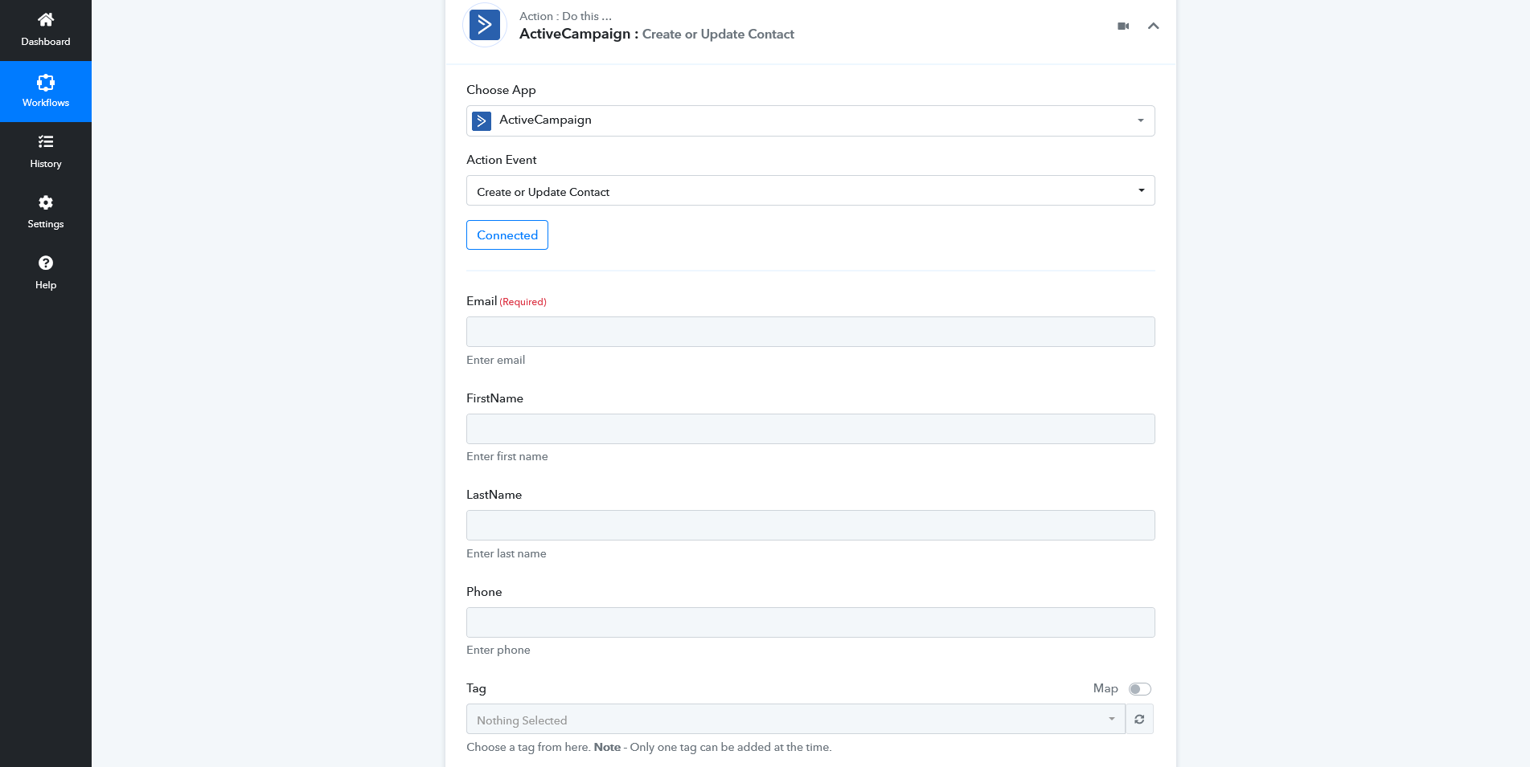Open the History page
The height and width of the screenshot is (767, 1530).
point(46,153)
